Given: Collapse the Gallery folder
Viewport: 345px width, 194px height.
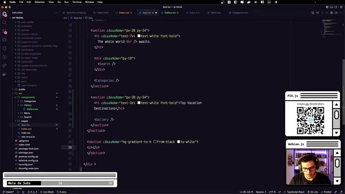Looking at the screenshot, I should (x=27, y=105).
